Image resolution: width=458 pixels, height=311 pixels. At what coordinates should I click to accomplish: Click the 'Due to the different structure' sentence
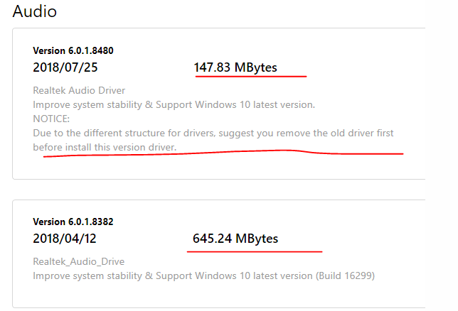[x=213, y=133]
